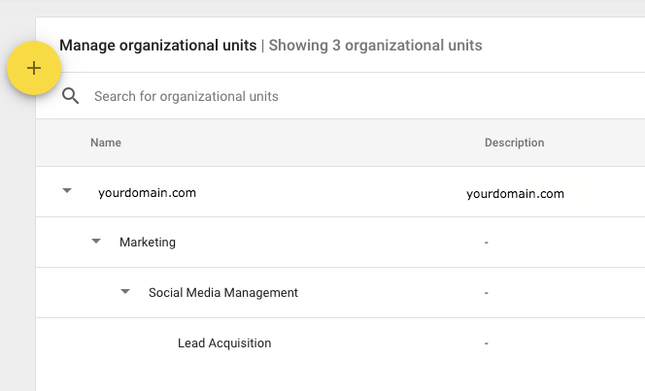Viewport: 645px width, 391px height.
Task: Select the Lead Acquisition unit
Action: [x=224, y=342]
